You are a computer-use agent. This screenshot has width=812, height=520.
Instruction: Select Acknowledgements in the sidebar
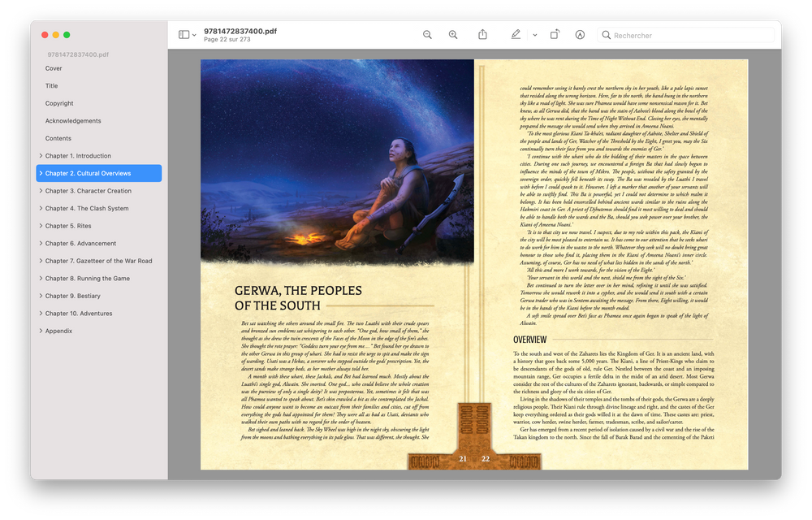(x=73, y=121)
